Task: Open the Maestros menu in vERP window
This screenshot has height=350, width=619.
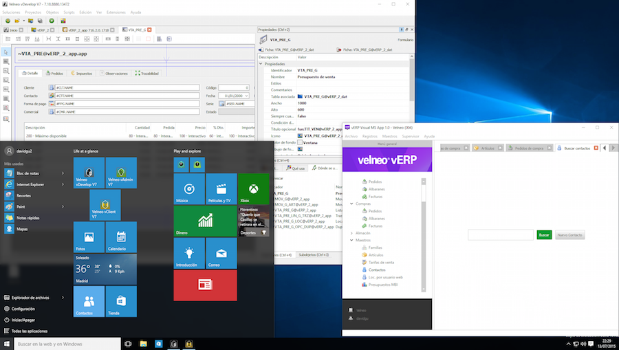Action: pos(389,136)
